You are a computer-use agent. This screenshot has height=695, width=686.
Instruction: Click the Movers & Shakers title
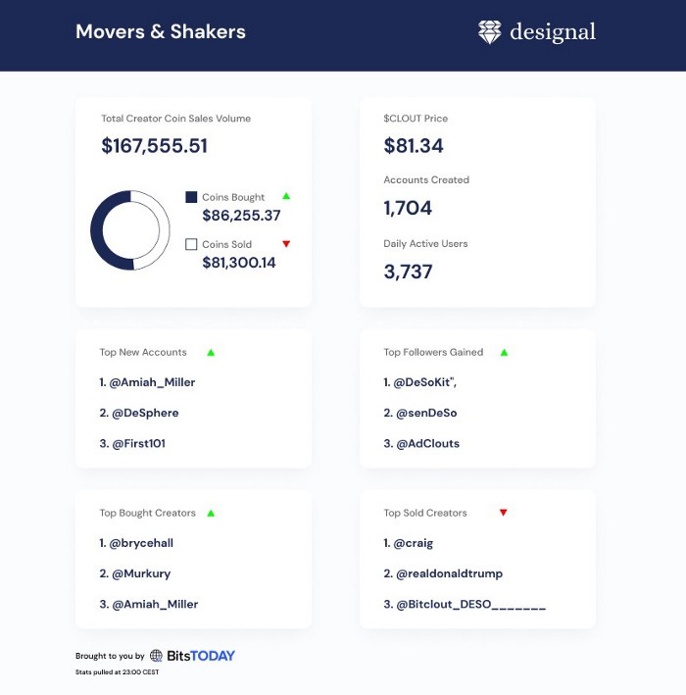coord(161,32)
